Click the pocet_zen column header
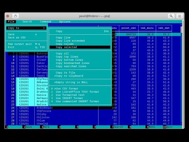Viewport: 189px width, 142px height. tap(129, 28)
